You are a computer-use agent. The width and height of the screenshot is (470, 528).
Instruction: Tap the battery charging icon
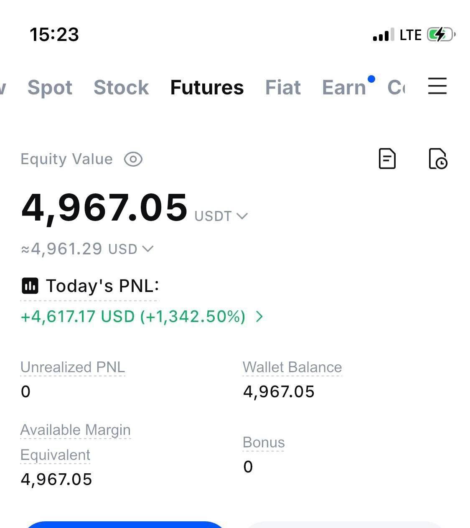[441, 35]
